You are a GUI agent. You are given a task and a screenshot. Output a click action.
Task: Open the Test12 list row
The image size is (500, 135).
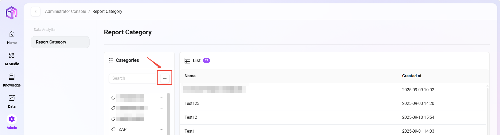191,117
